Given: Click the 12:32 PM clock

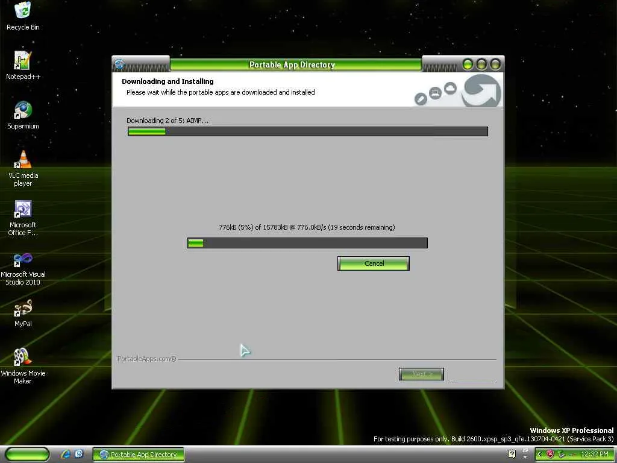Looking at the screenshot, I should [595, 455].
